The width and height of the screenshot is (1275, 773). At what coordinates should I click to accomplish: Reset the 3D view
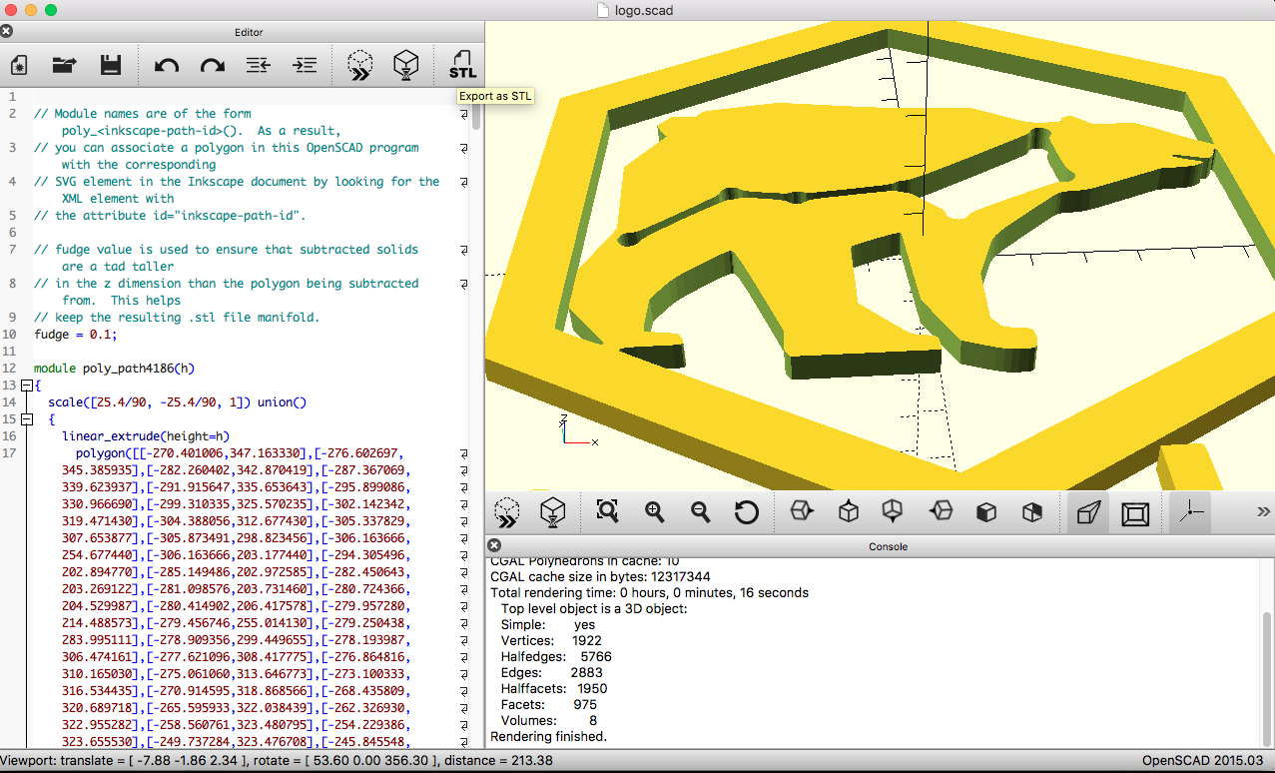point(746,512)
